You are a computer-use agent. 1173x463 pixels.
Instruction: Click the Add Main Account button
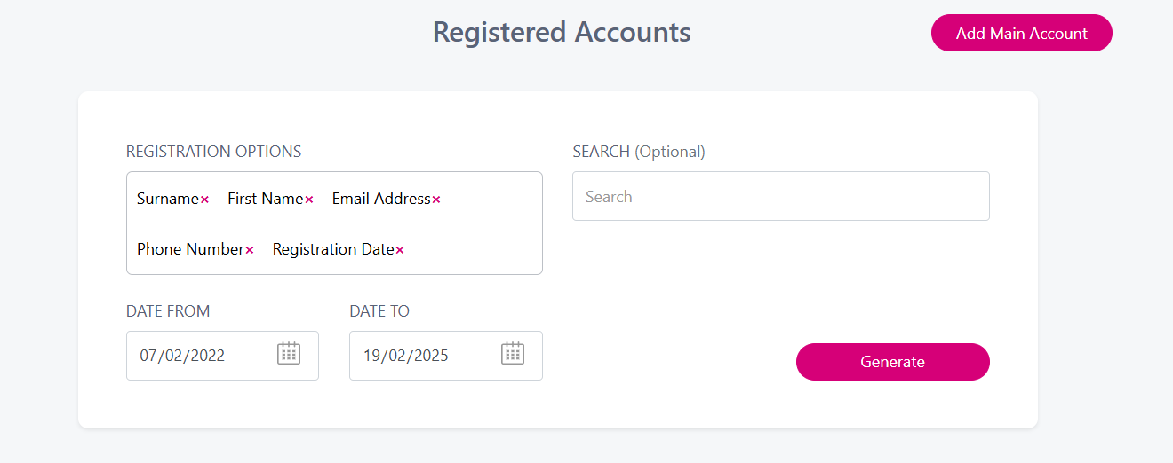tap(1021, 34)
